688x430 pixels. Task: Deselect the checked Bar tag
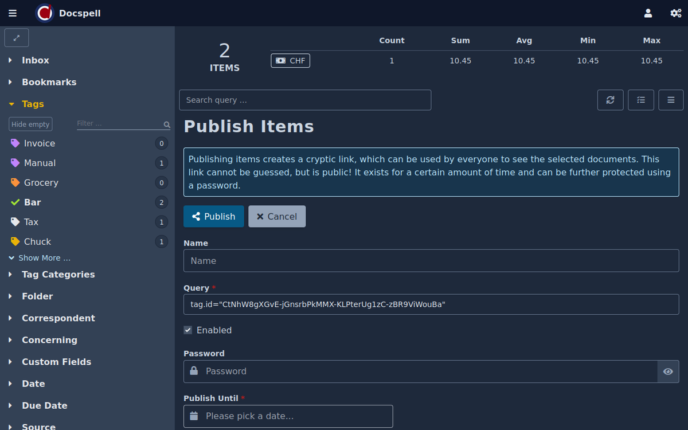click(32, 202)
